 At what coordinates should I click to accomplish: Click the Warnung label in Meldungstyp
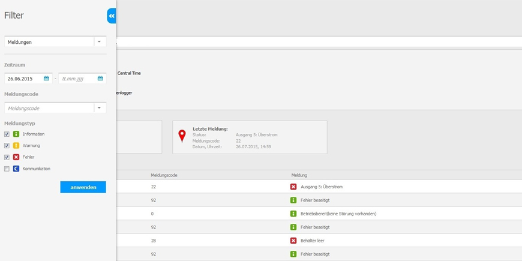tap(31, 146)
